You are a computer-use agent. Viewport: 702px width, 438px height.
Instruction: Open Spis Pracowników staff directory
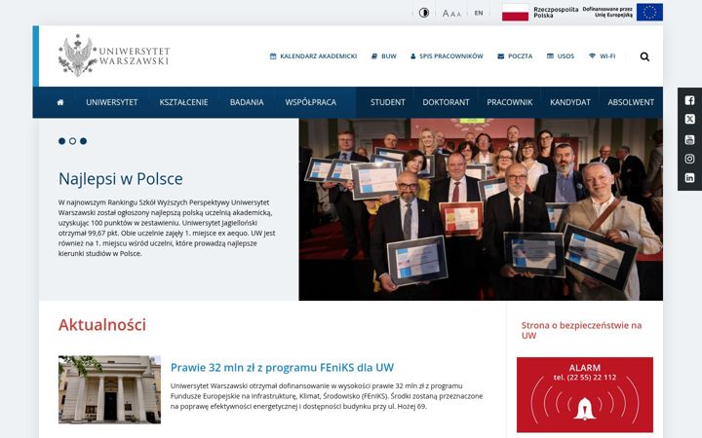pos(447,56)
